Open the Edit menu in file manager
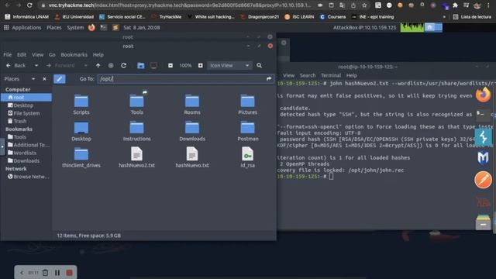 22,55
